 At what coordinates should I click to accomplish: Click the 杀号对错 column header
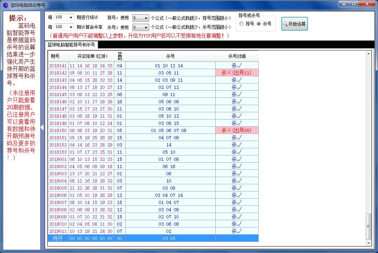point(237,56)
